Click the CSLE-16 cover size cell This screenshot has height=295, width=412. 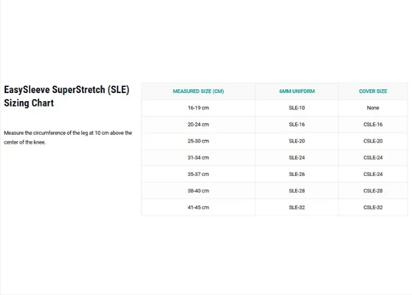tap(373, 125)
